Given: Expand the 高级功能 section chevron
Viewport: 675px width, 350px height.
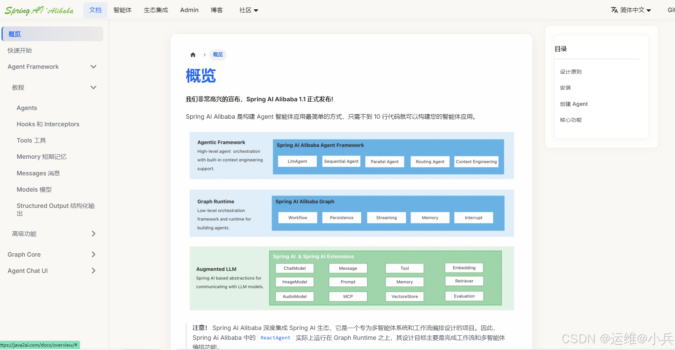Looking at the screenshot, I should (93, 234).
